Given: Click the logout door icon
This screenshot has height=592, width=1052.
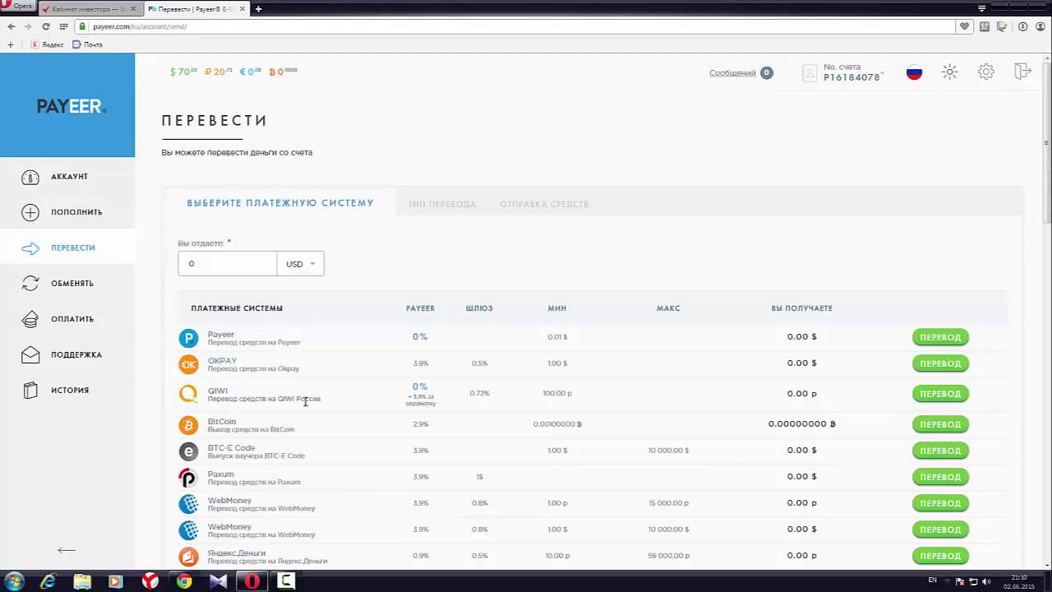Looking at the screenshot, I should (1022, 72).
